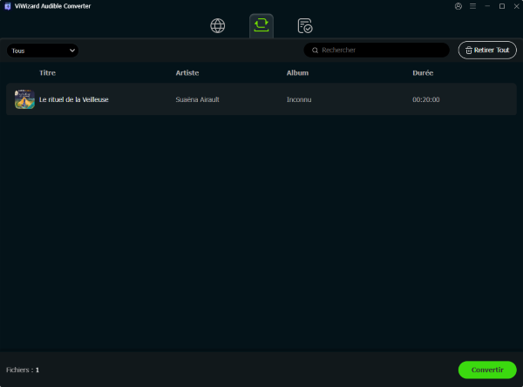Click the duration 00:20:00

pyautogui.click(x=426, y=99)
